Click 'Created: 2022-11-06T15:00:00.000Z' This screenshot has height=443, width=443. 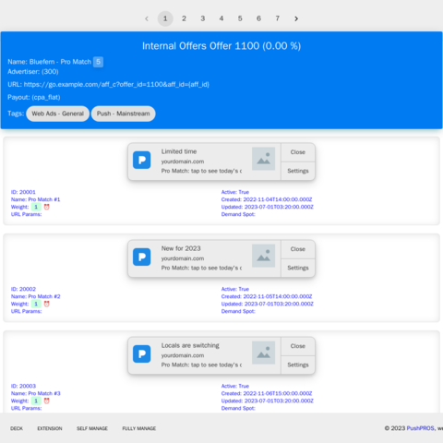[267, 393]
